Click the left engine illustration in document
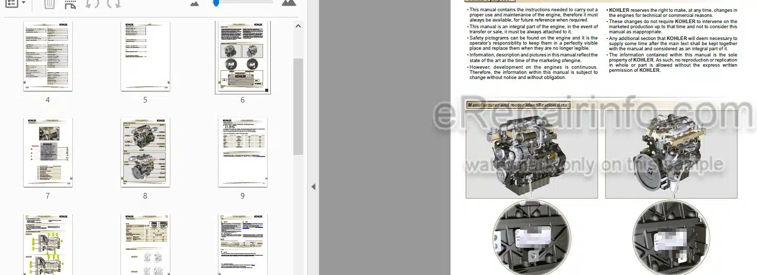This screenshot has width=757, height=275. (x=531, y=154)
